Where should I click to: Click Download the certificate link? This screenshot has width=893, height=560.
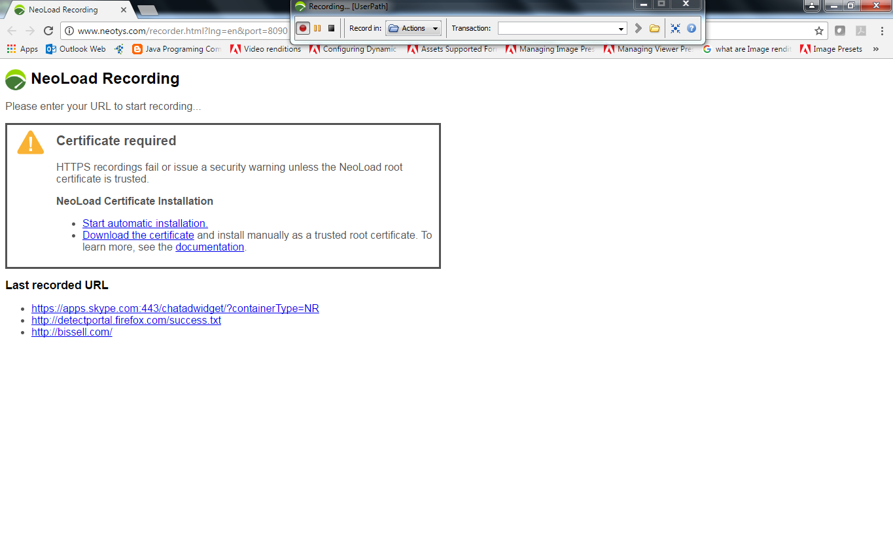coord(138,235)
